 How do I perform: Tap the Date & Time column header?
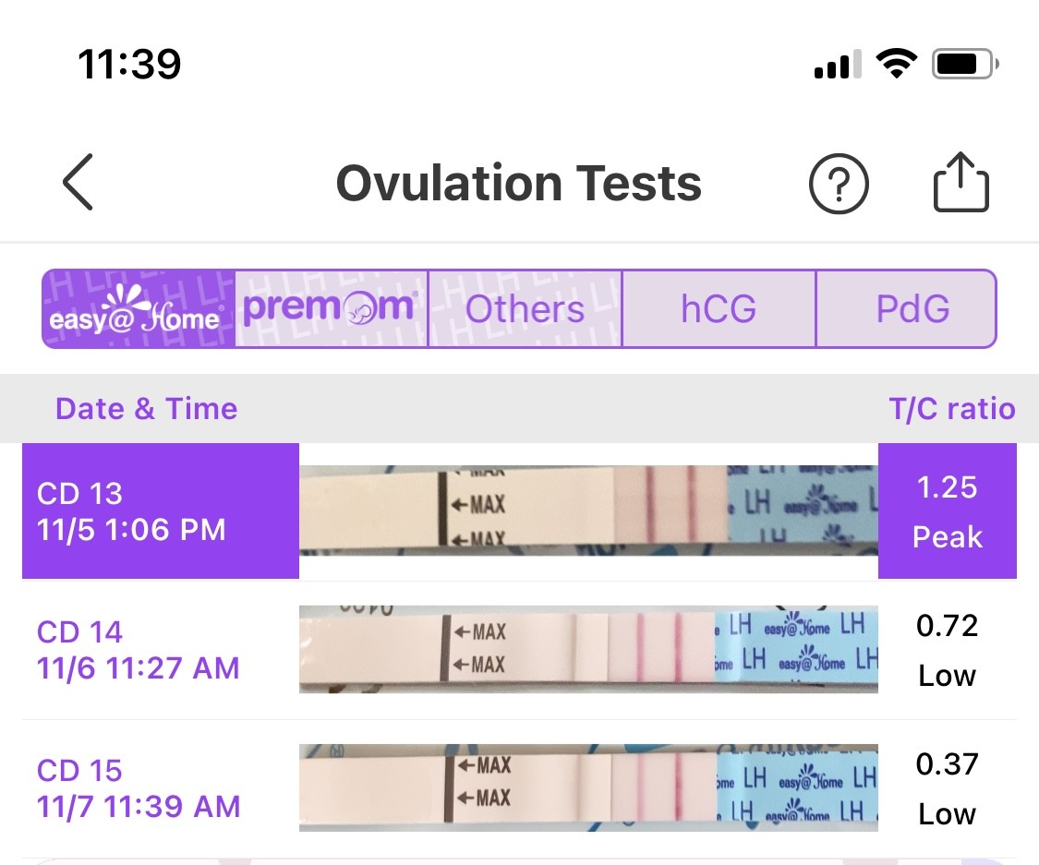(146, 409)
